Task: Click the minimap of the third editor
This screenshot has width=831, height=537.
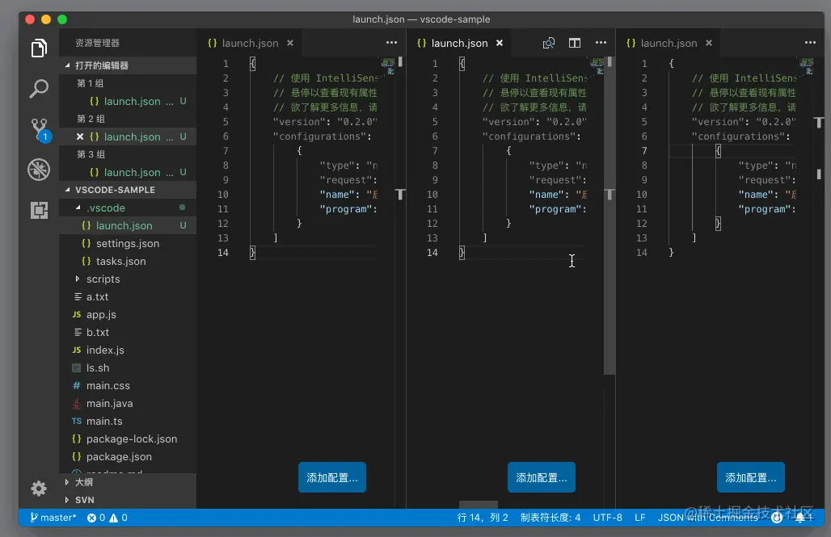Action: [x=807, y=67]
